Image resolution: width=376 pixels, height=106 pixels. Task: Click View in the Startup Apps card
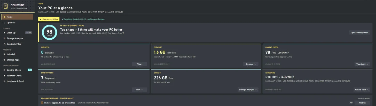click(139, 90)
